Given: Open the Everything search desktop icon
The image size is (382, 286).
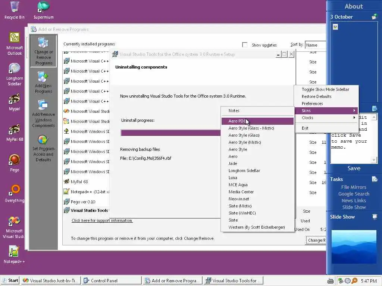Looking at the screenshot, I should click(15, 194).
